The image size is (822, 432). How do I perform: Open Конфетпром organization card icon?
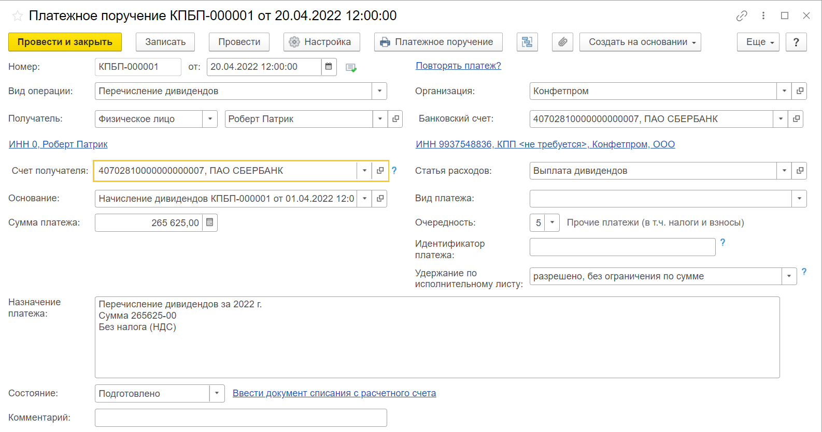point(800,91)
